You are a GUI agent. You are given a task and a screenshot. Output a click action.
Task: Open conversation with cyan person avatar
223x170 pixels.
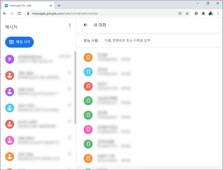coord(38,108)
